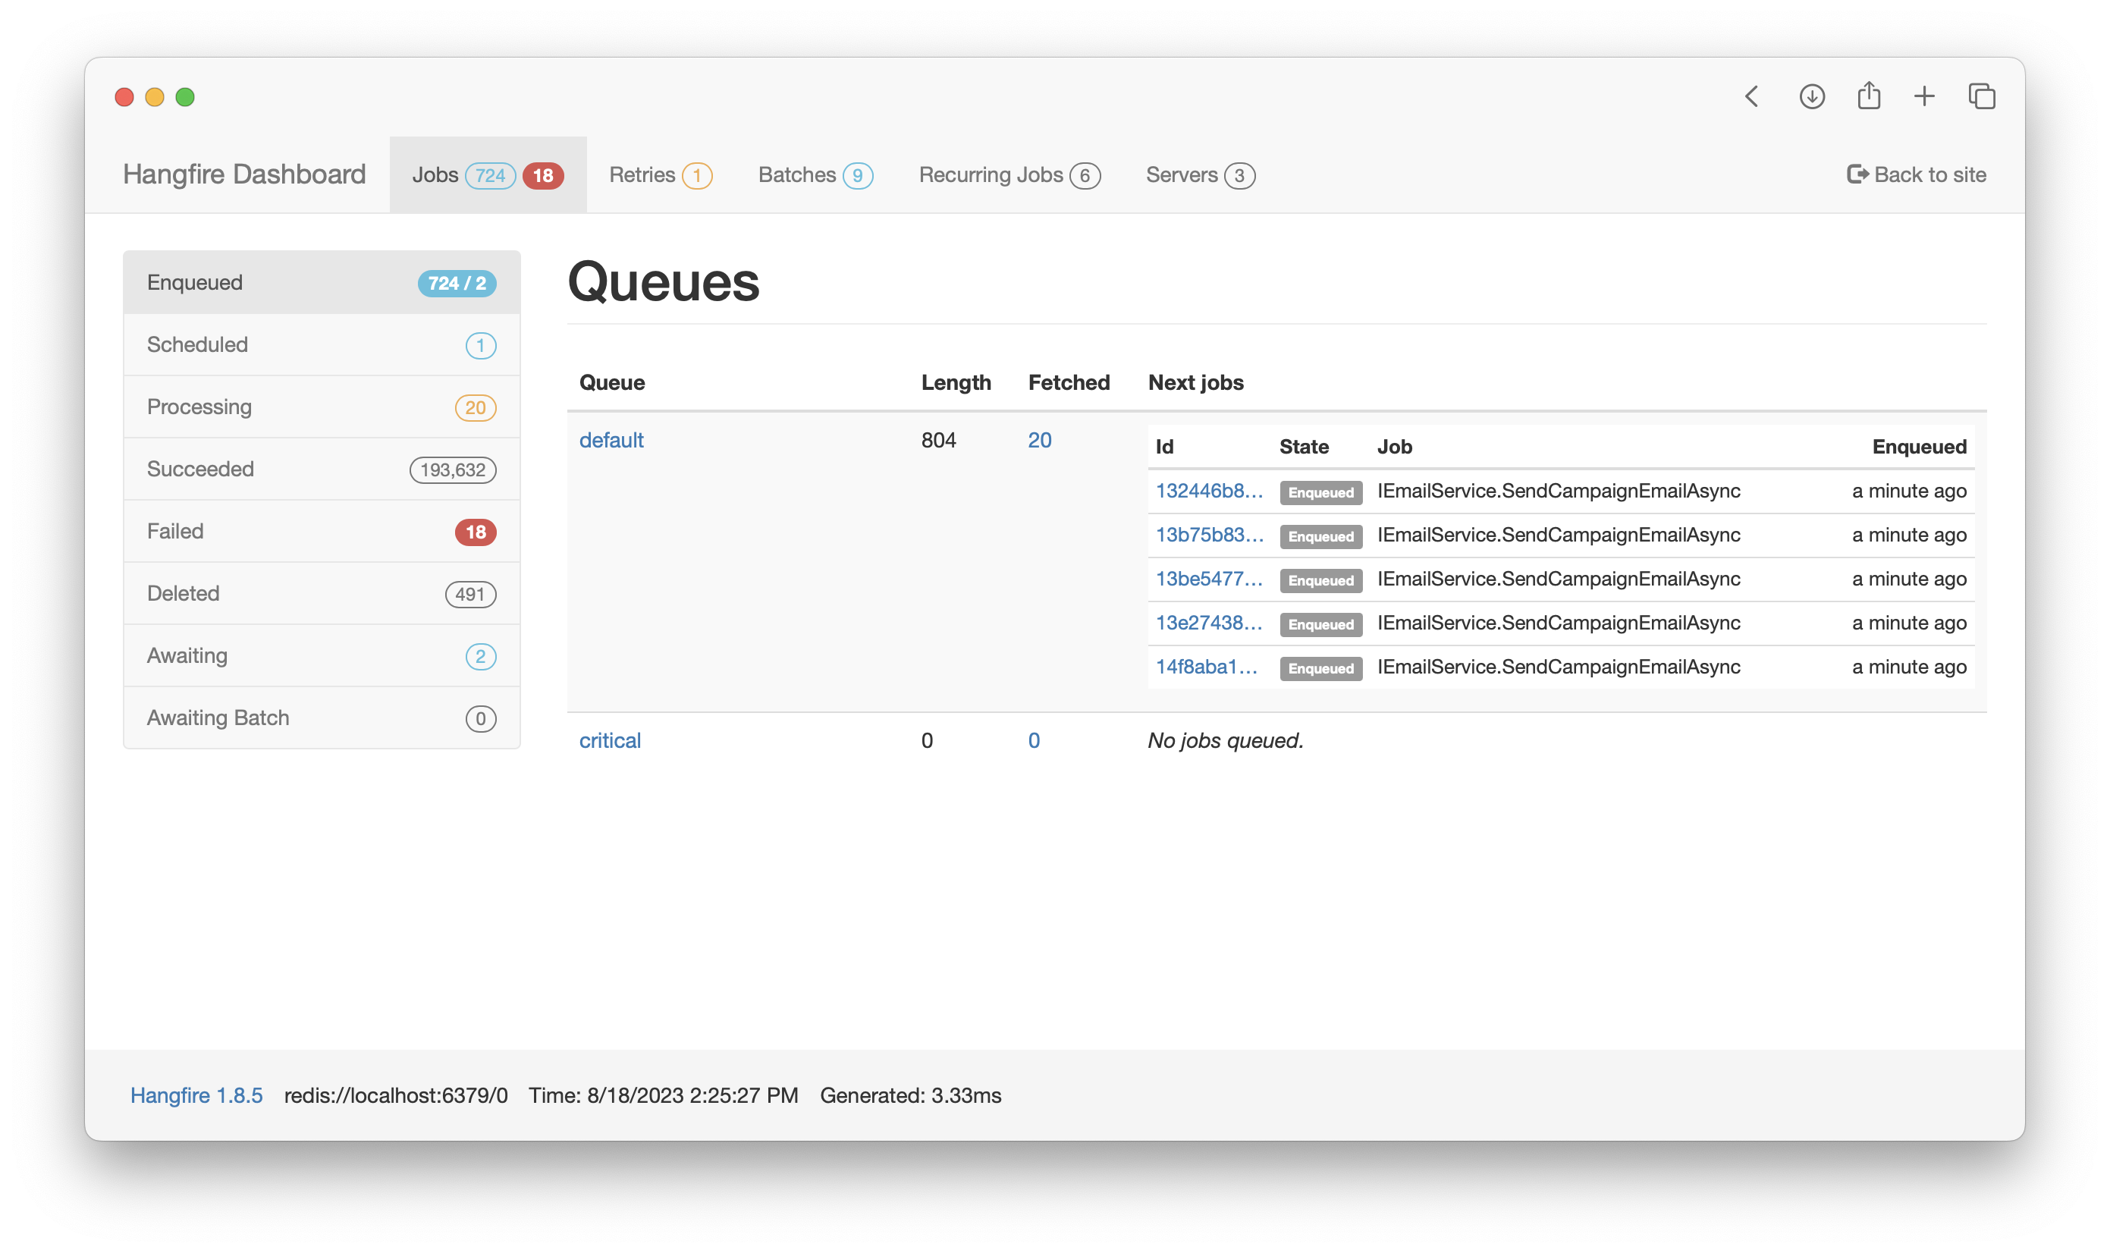Click the Queues page heading
2110x1253 pixels.
point(663,281)
